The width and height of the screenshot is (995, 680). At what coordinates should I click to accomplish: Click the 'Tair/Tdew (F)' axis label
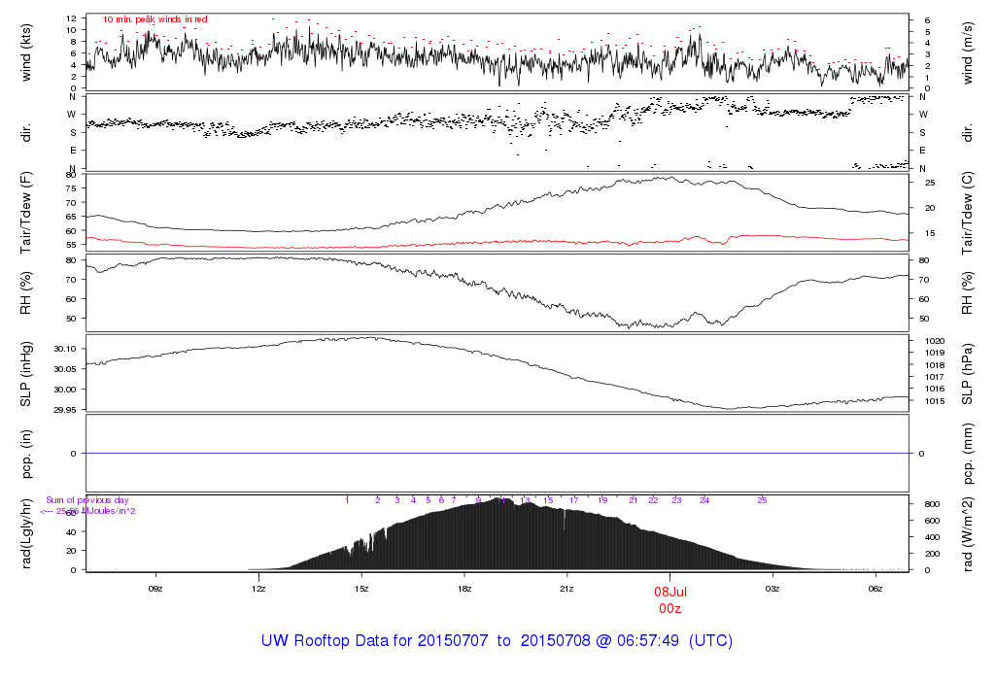pyautogui.click(x=26, y=213)
